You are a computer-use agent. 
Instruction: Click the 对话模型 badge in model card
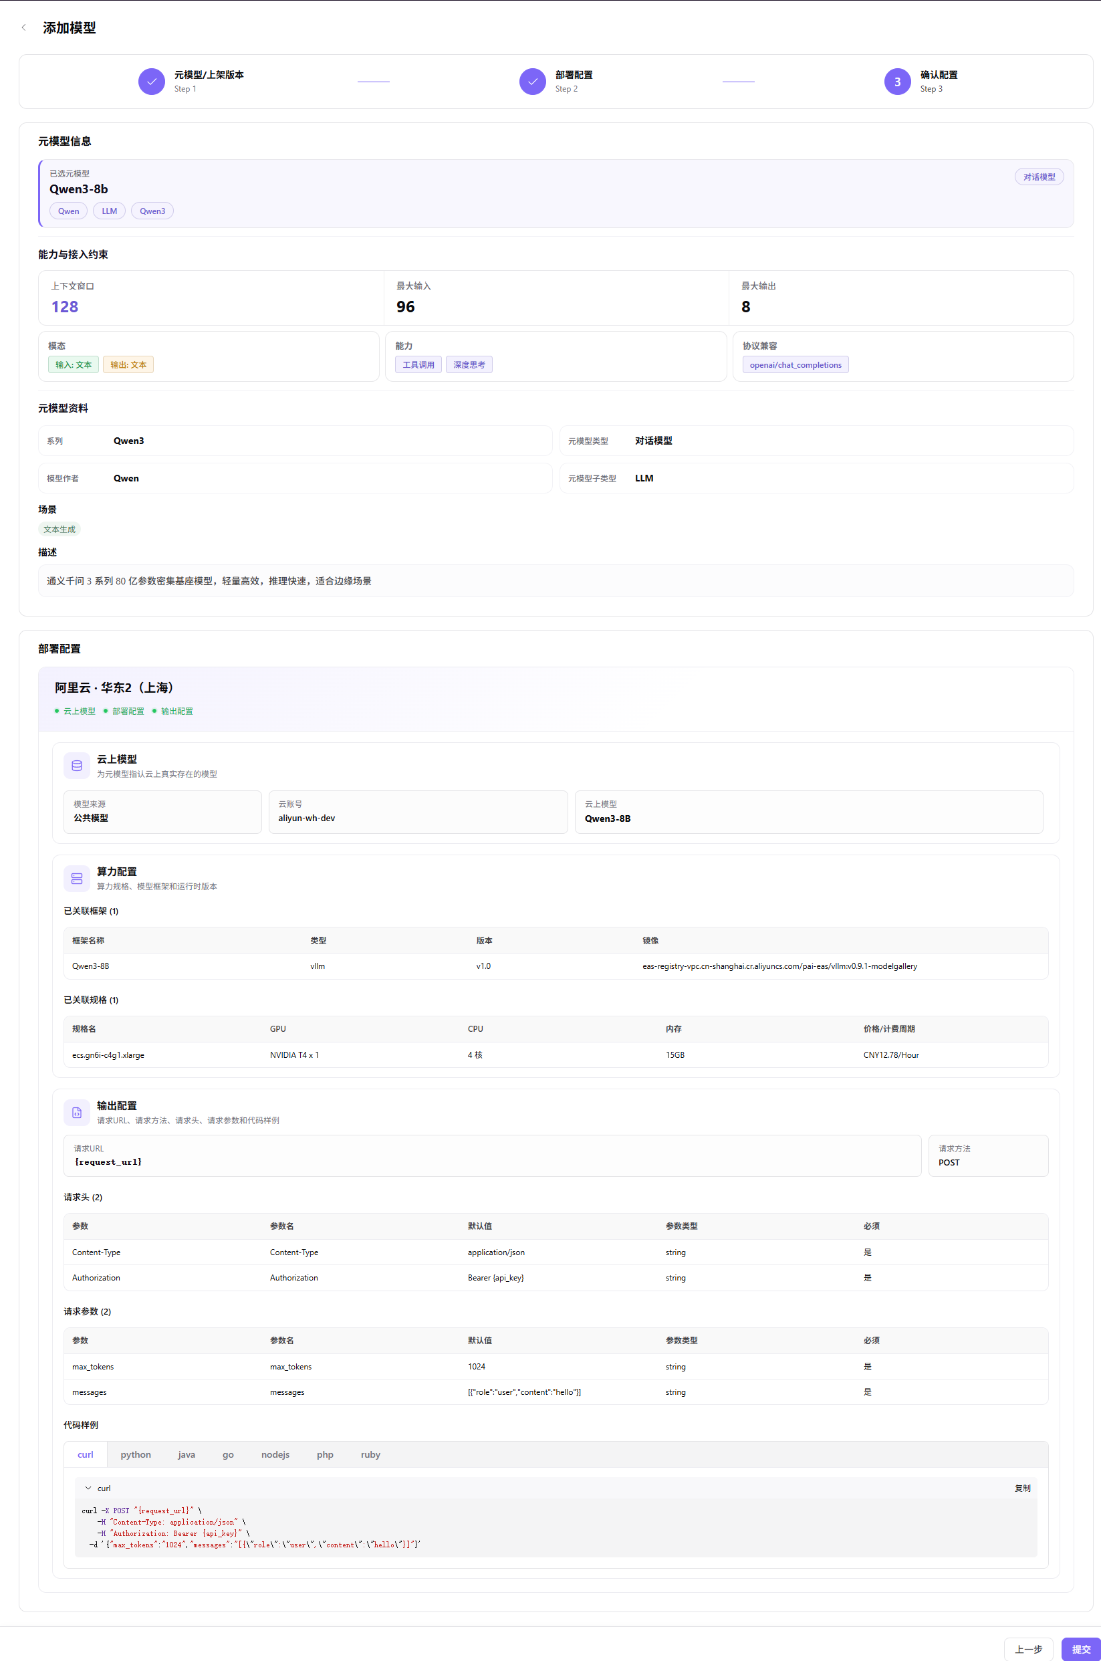[1039, 177]
